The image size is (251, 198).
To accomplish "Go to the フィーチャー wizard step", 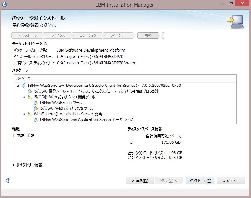I will click(118, 35).
